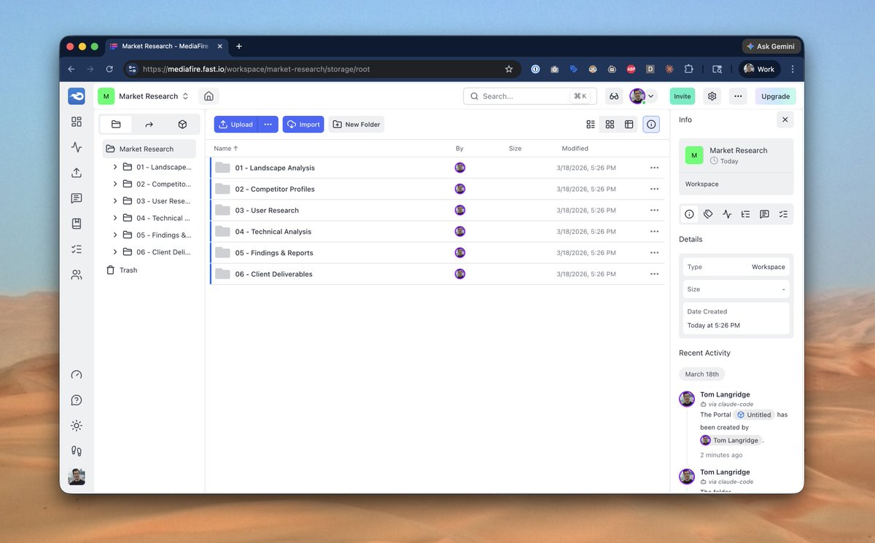The image size is (875, 543).
Task: Click the footprints icon in left sidebar
Action: [77, 451]
